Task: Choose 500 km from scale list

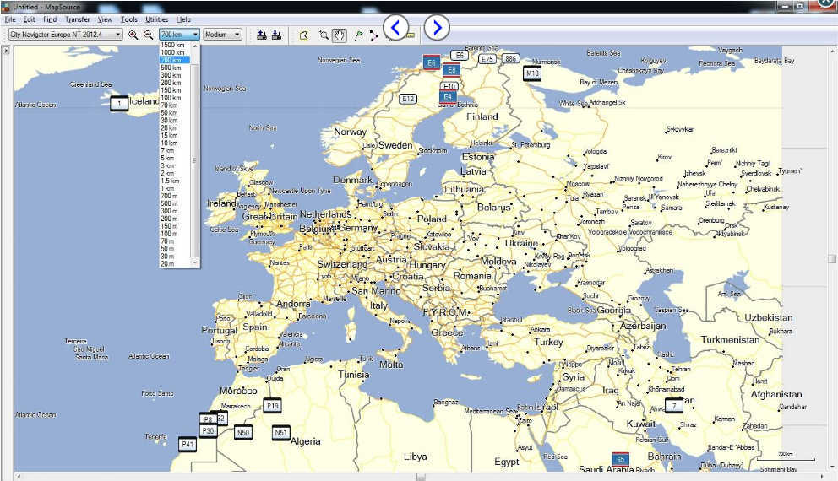Action: coord(175,68)
